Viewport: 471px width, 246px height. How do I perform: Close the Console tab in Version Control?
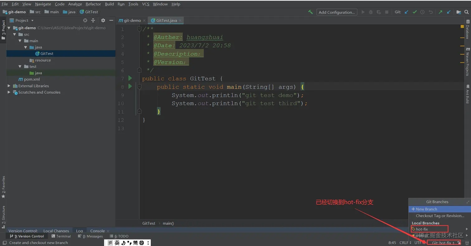[x=108, y=231]
